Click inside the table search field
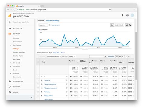Screen dimensions: 143x109 point(97,56)
